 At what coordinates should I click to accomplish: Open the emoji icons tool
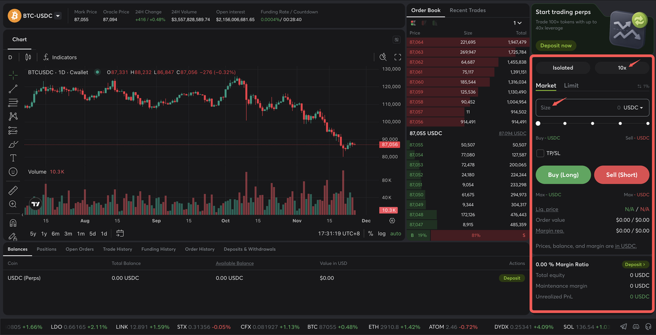pyautogui.click(x=13, y=172)
